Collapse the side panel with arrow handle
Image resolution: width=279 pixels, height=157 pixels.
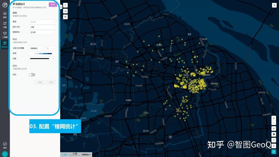pos(61,7)
